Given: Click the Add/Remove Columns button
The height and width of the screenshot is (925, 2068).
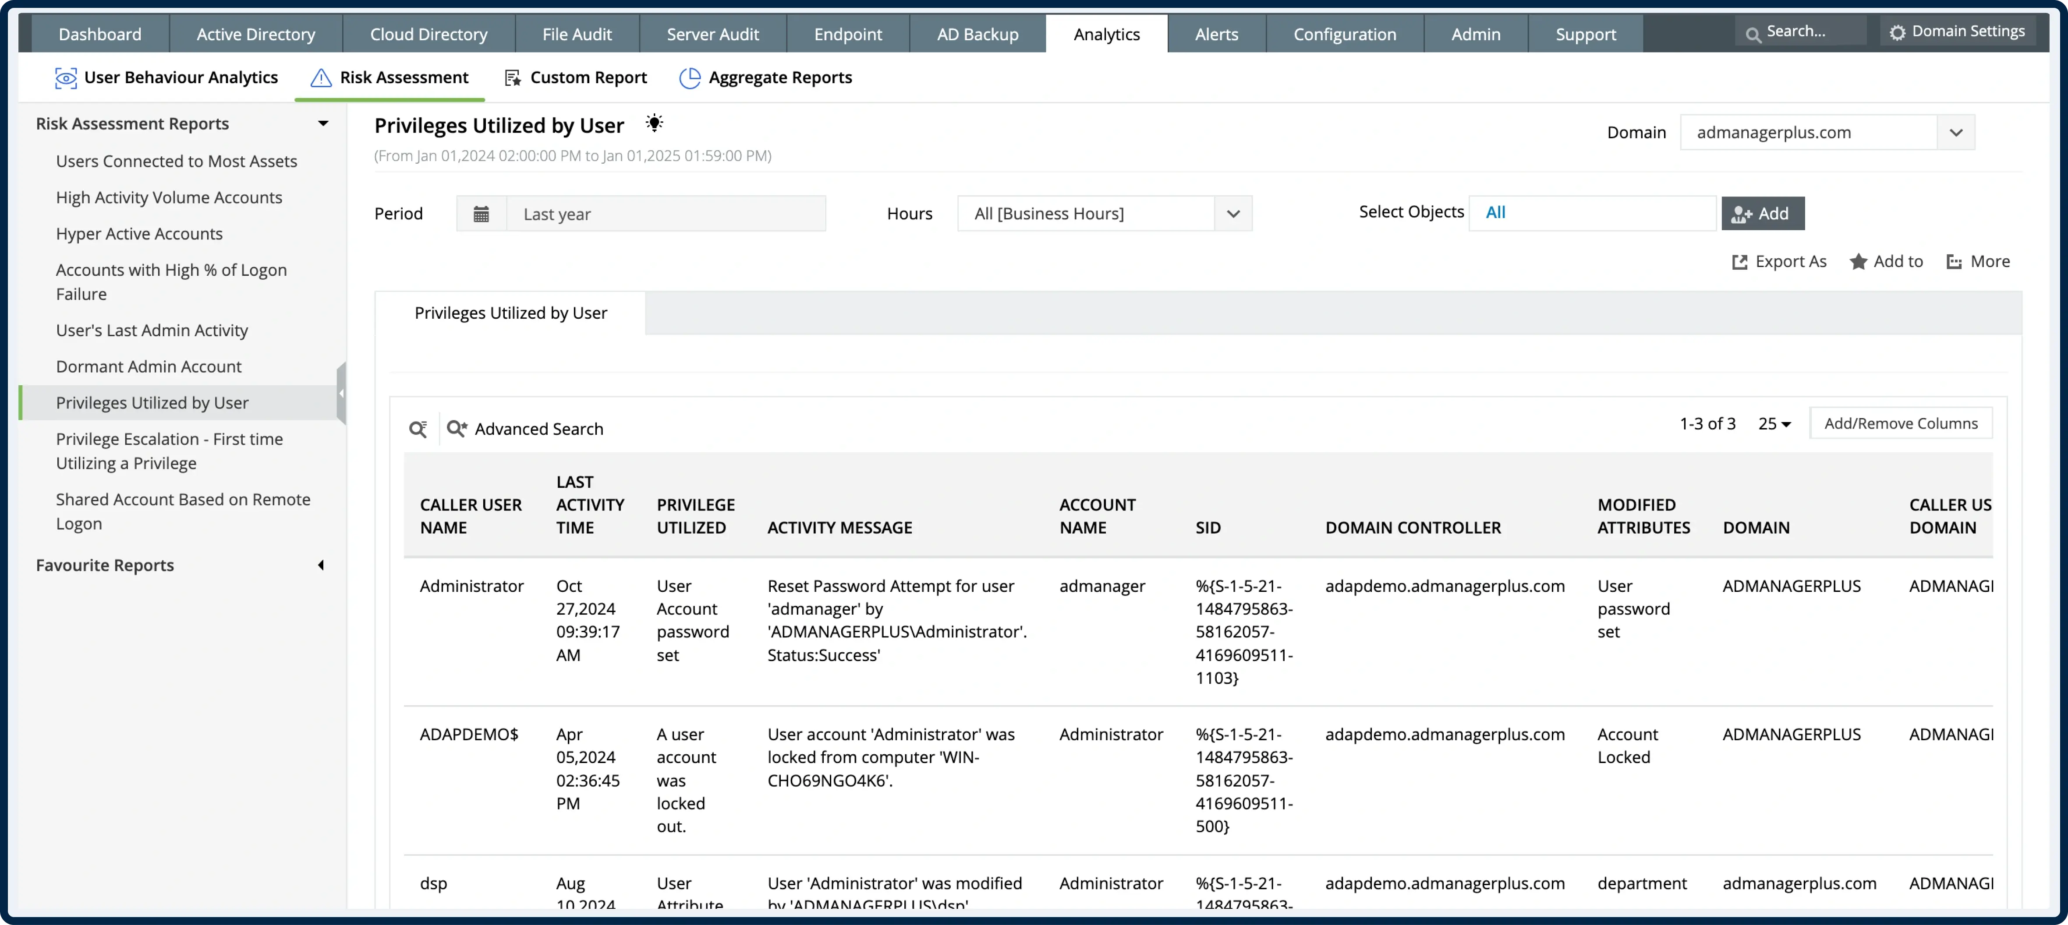Looking at the screenshot, I should pyautogui.click(x=1900, y=423).
